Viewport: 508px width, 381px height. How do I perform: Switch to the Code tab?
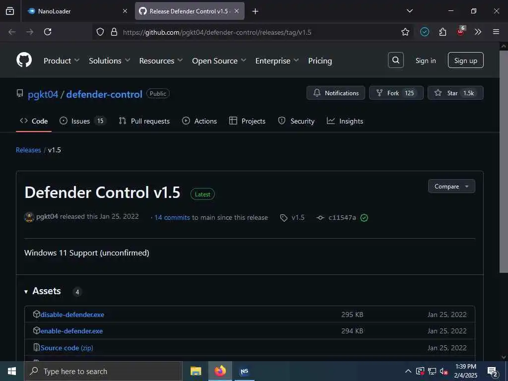pos(34,121)
